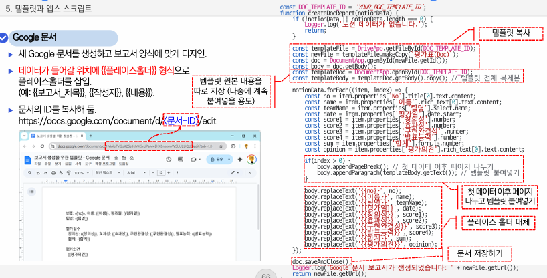547x278 pixels.
Task: Star the document next to its title
Action: (x=116, y=158)
